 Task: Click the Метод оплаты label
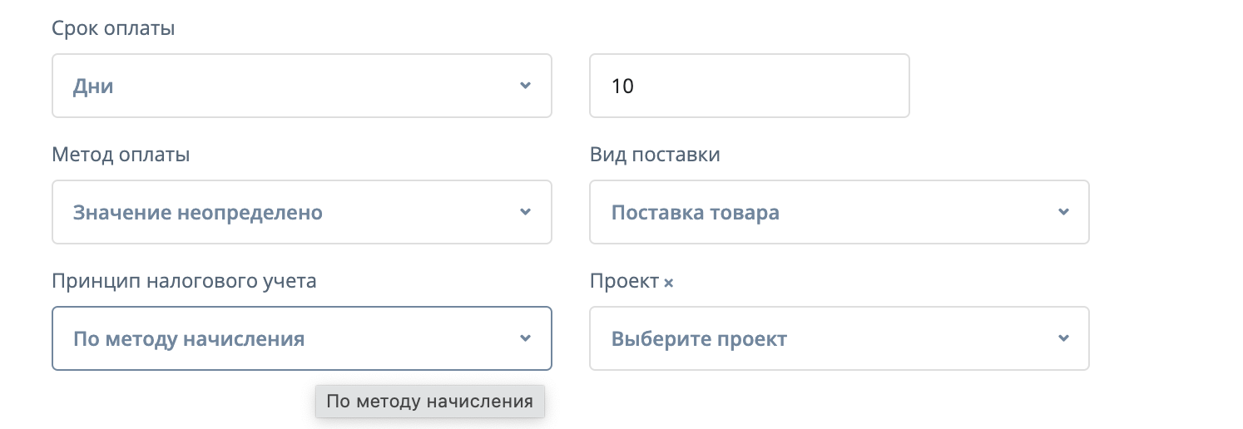[121, 155]
